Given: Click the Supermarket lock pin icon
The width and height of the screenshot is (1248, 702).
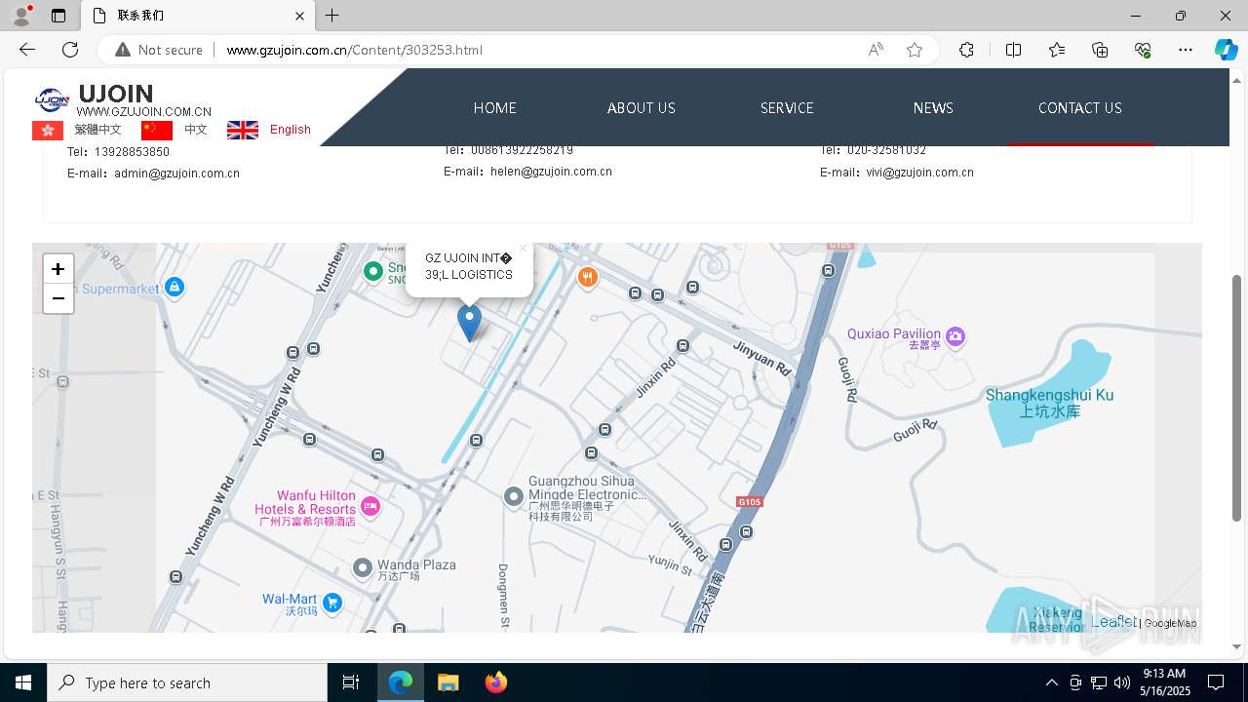Looking at the screenshot, I should point(174,287).
